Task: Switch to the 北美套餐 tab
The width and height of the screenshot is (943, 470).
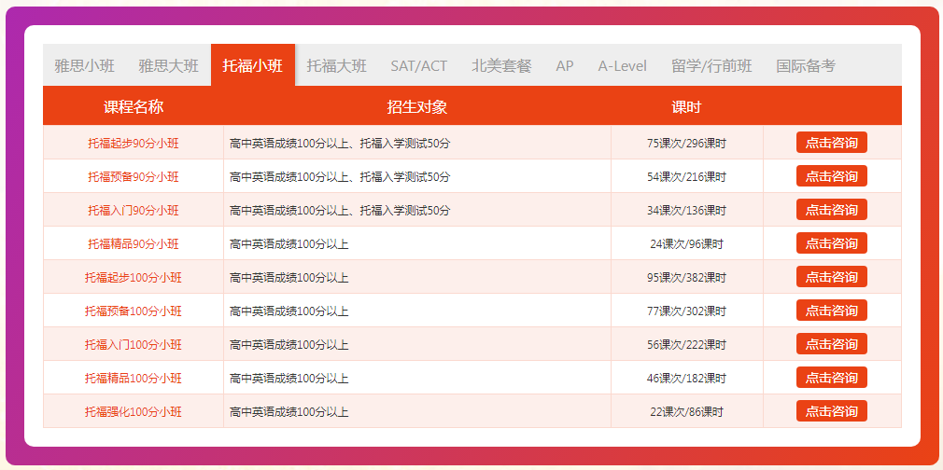Action: point(501,65)
